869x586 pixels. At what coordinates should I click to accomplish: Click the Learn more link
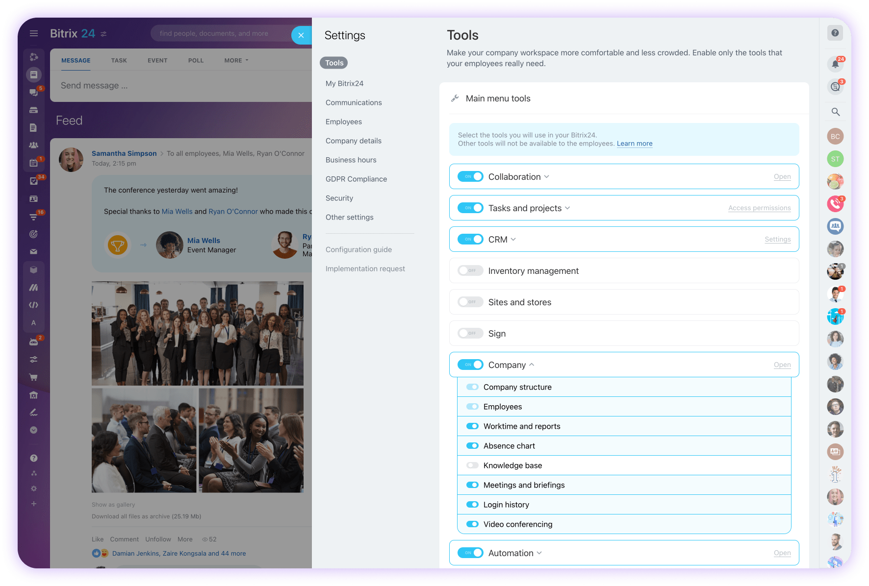pyautogui.click(x=635, y=144)
